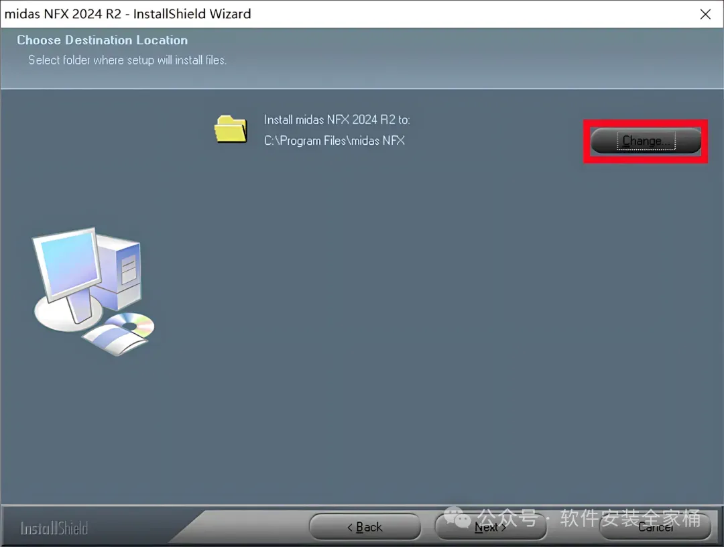
Task: Click the 'Install midas NFX 2024 R2 to:' label
Action: click(337, 119)
